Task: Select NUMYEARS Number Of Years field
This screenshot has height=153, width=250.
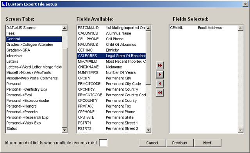Action: 111,72
